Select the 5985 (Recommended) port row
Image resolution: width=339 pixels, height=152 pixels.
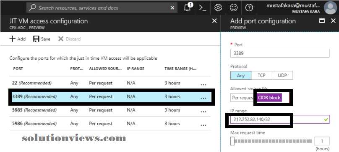pos(110,110)
